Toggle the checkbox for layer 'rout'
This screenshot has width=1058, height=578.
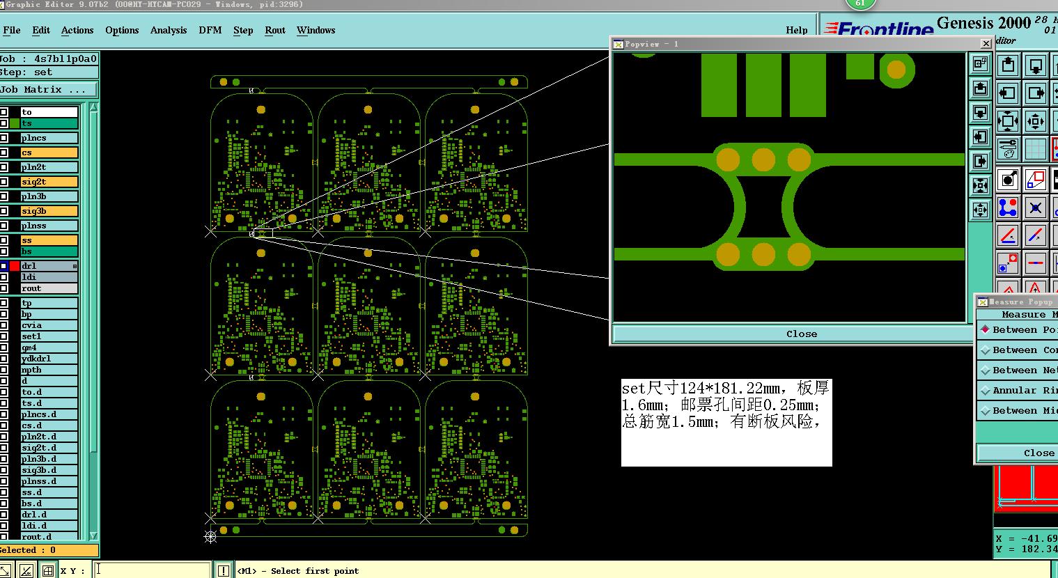pos(4,288)
